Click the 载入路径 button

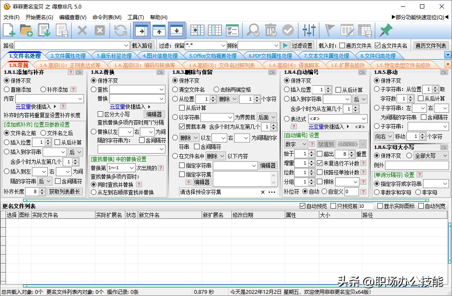point(143,45)
